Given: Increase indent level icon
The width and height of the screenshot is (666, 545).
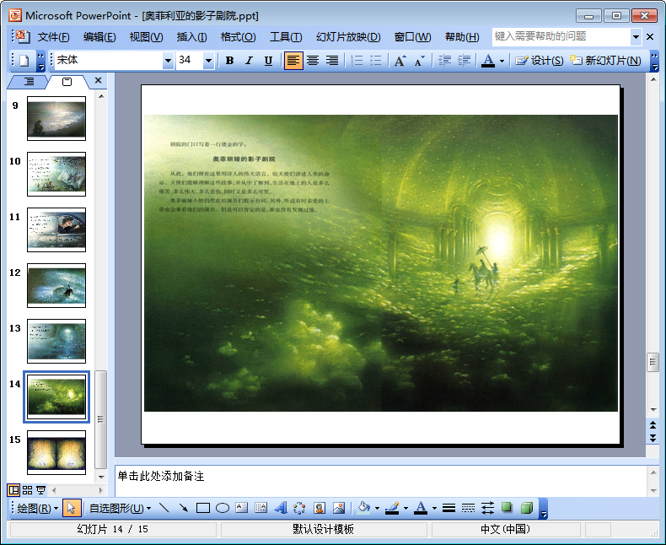Looking at the screenshot, I should [x=464, y=61].
